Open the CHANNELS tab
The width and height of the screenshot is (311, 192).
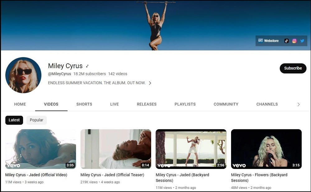267,104
